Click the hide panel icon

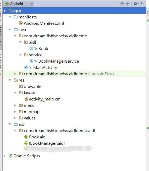tap(142, 4)
